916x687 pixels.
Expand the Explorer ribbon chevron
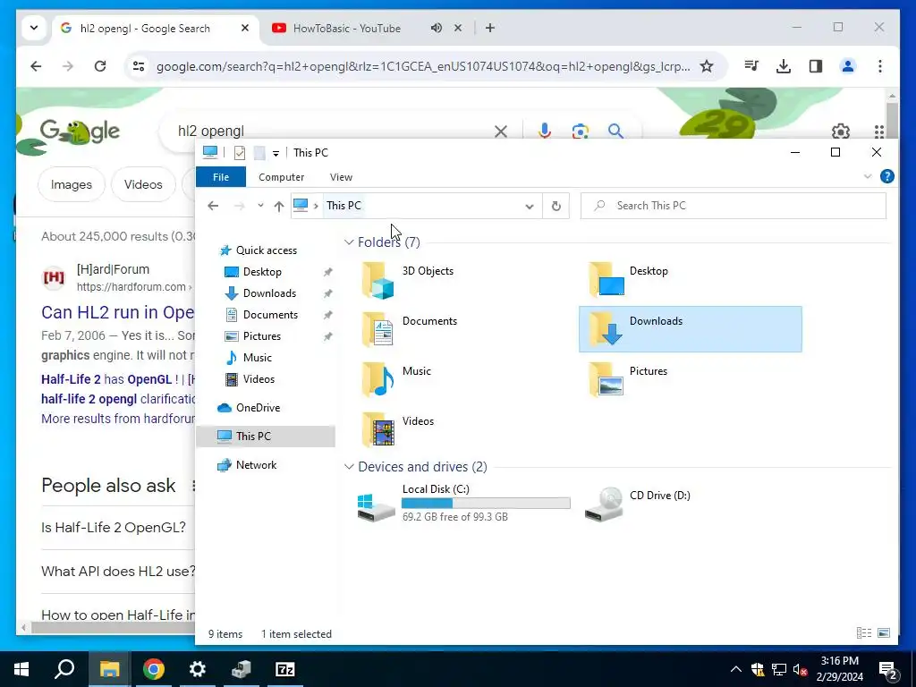(x=868, y=176)
